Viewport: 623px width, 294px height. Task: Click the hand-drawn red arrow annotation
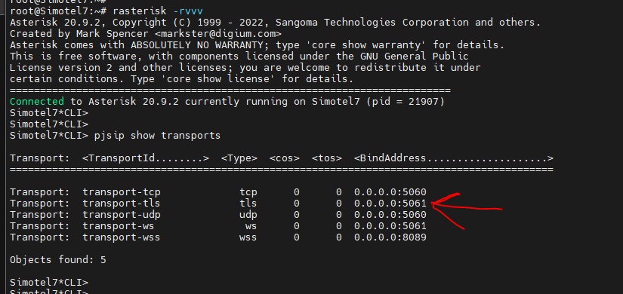pos(467,210)
